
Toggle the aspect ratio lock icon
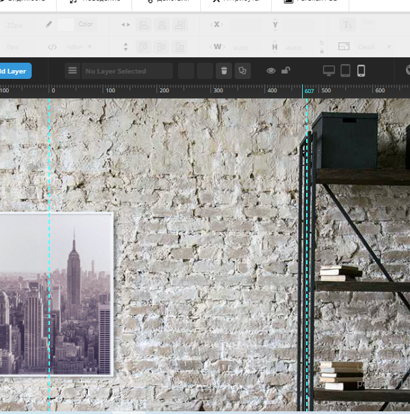322,51
